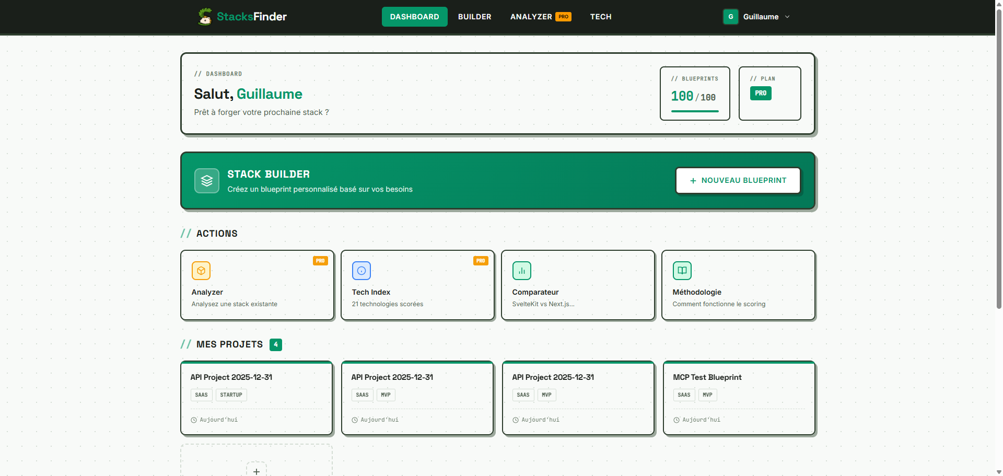This screenshot has height=476, width=1003.
Task: Open the Analyzer action card title
Action: (207, 292)
